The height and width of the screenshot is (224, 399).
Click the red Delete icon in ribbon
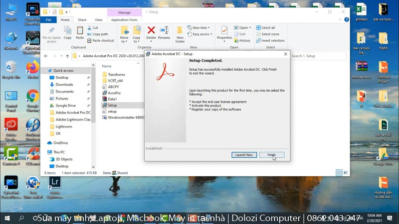(x=151, y=32)
